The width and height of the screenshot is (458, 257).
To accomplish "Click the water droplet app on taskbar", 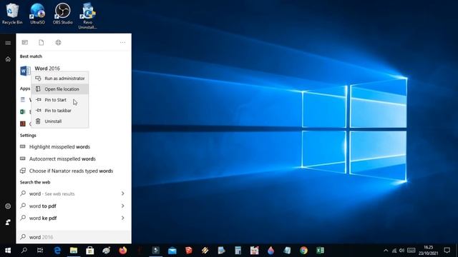I will tap(271, 251).
